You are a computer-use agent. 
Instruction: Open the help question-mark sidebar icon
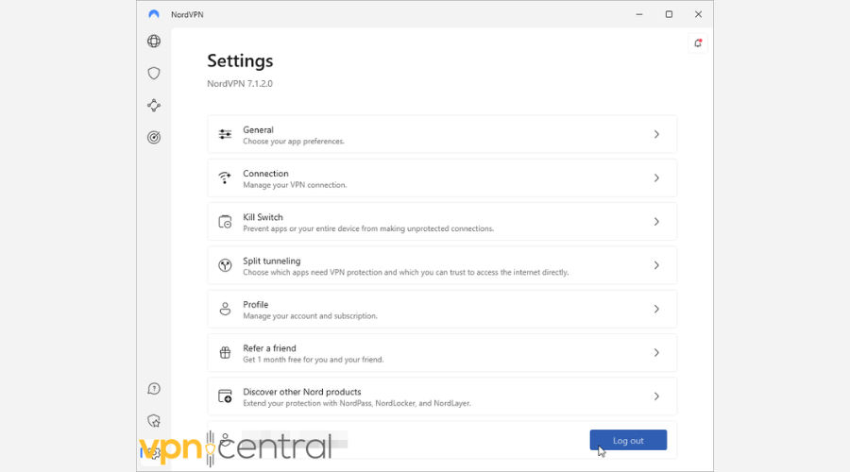tap(154, 389)
